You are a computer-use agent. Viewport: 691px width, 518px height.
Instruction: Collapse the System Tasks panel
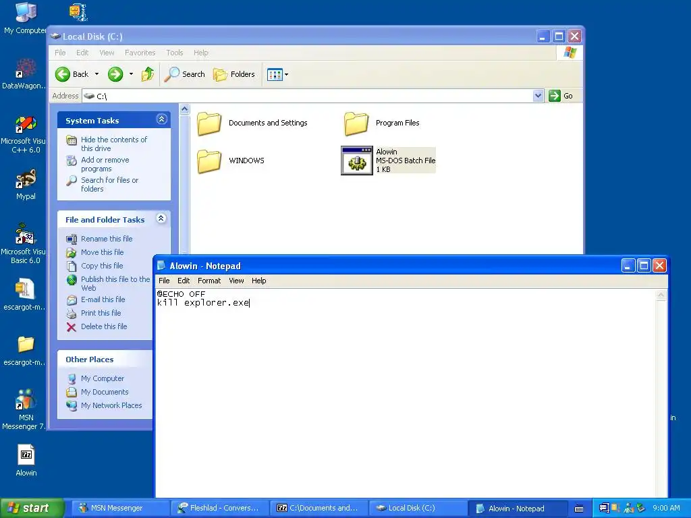pos(161,119)
